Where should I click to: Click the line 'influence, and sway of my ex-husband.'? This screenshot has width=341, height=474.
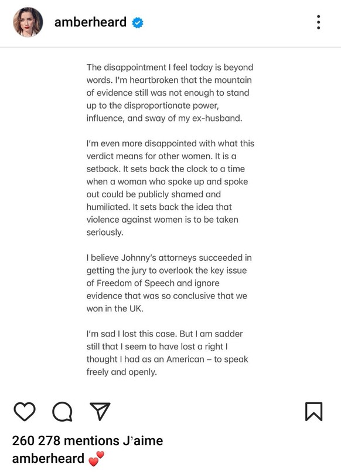click(164, 118)
